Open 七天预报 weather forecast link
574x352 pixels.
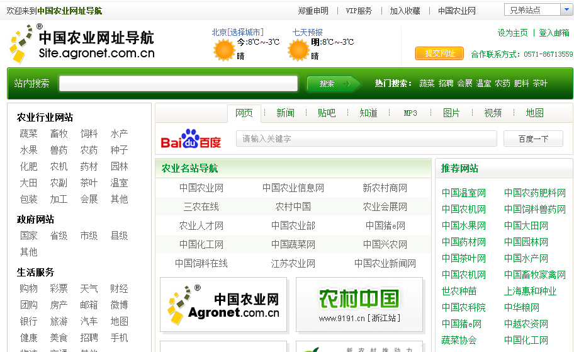(308, 32)
